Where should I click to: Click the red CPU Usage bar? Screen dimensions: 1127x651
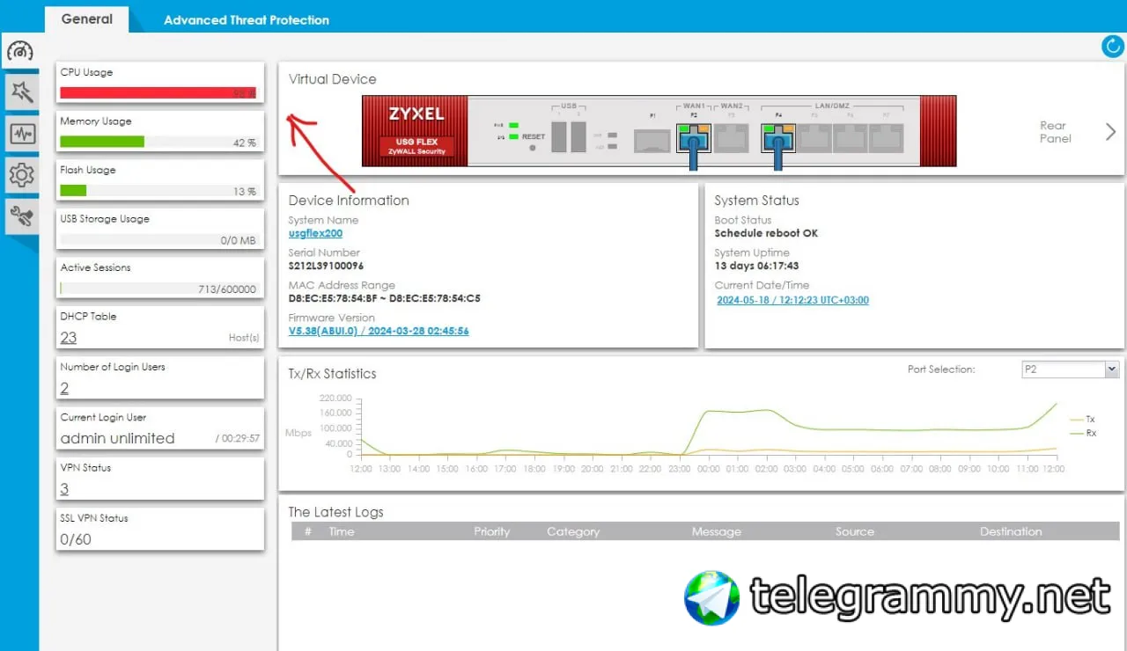tap(158, 92)
